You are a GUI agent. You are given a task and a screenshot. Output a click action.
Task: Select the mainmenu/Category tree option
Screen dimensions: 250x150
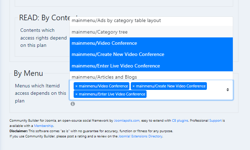pos(151,32)
